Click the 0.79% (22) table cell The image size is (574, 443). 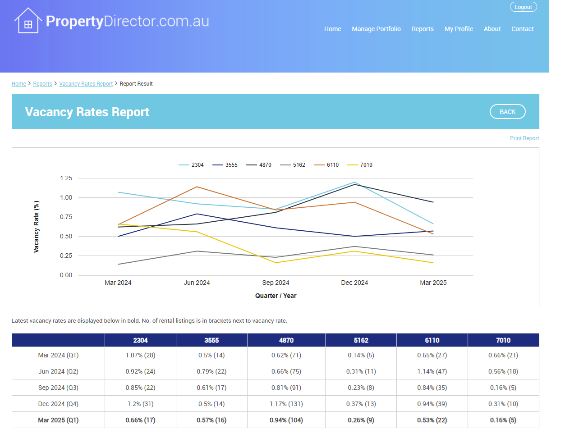click(x=211, y=371)
